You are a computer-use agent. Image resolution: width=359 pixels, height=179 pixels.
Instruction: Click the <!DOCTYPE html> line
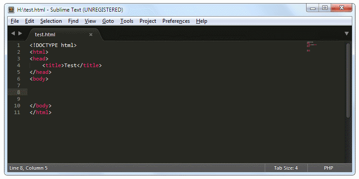tap(53, 45)
